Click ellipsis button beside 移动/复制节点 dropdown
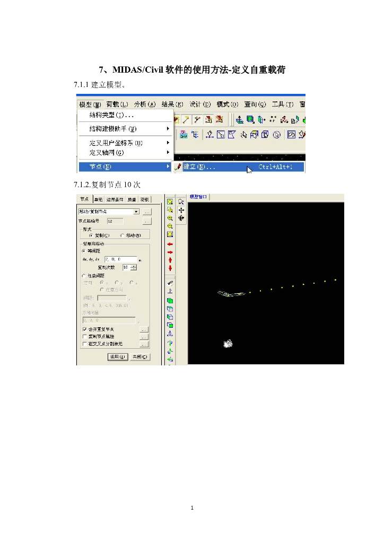Screen dimensions: 384x543 point(147,212)
